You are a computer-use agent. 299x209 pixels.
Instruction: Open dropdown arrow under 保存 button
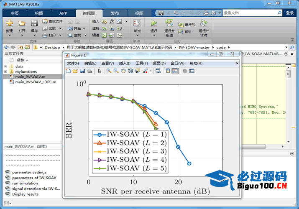click(x=34, y=36)
